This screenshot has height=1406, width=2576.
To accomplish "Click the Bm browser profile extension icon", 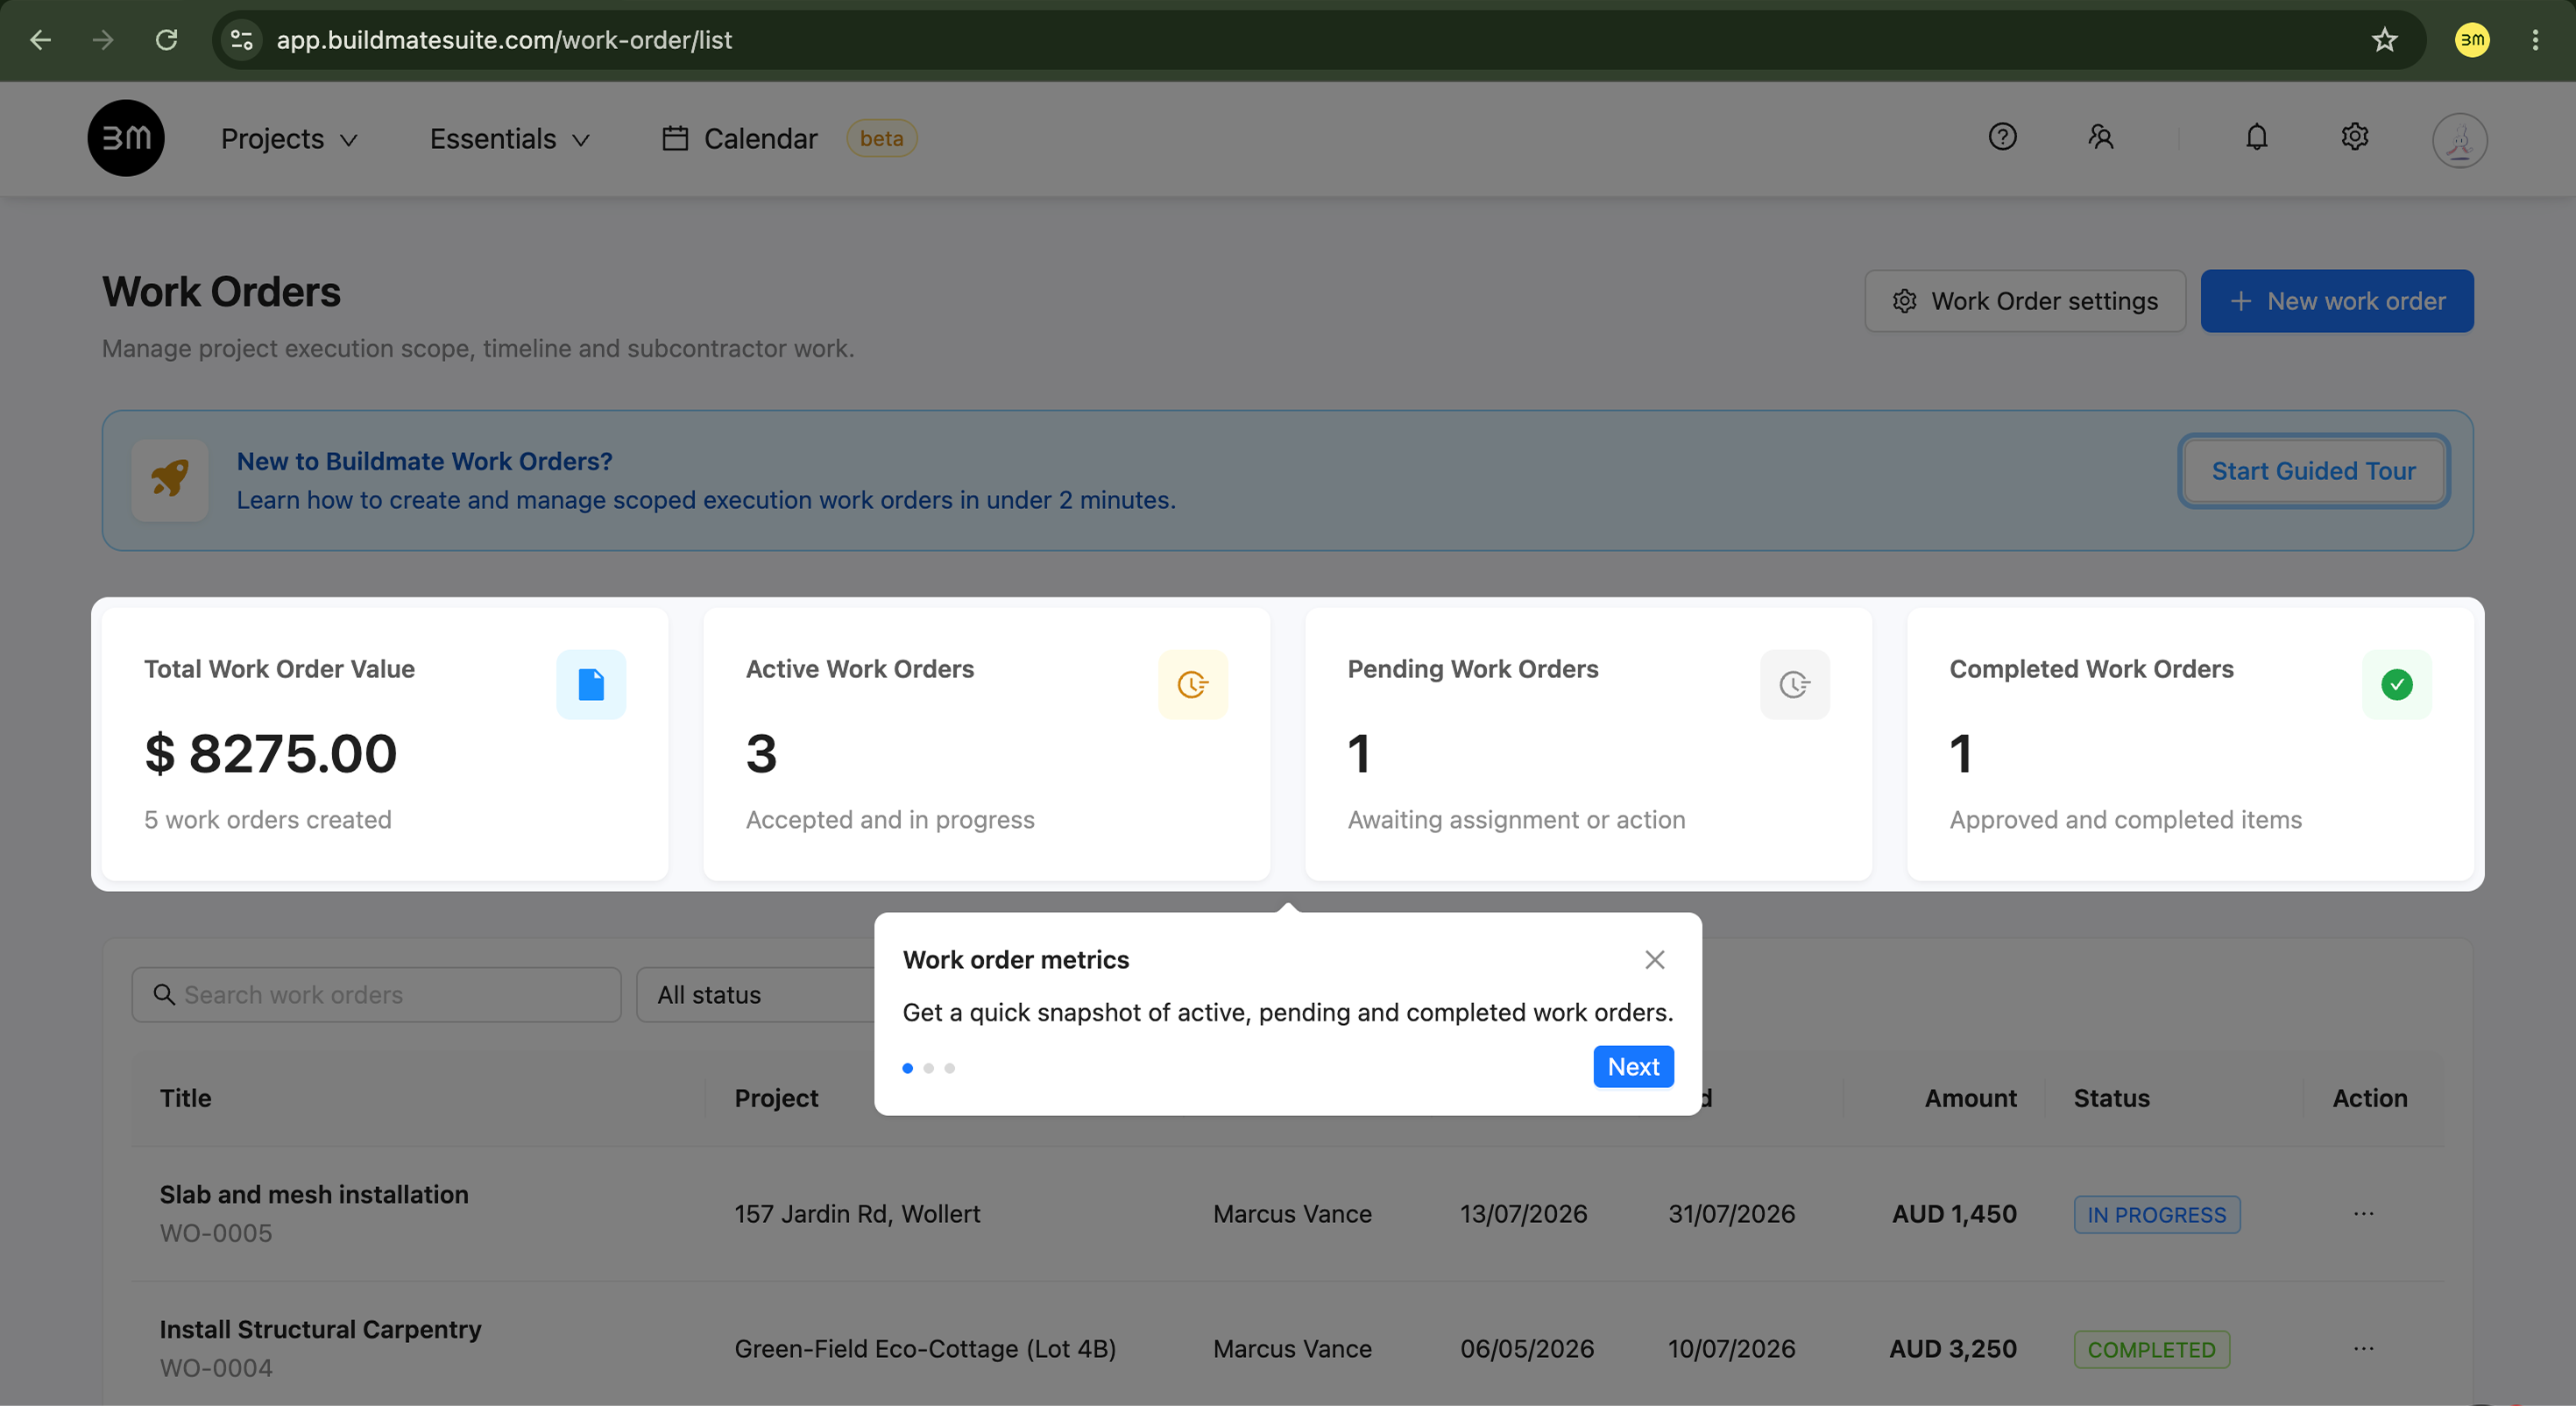I will 2472,40.
